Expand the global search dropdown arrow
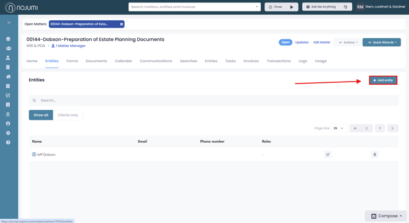The width and height of the screenshot is (409, 223). 256,7
